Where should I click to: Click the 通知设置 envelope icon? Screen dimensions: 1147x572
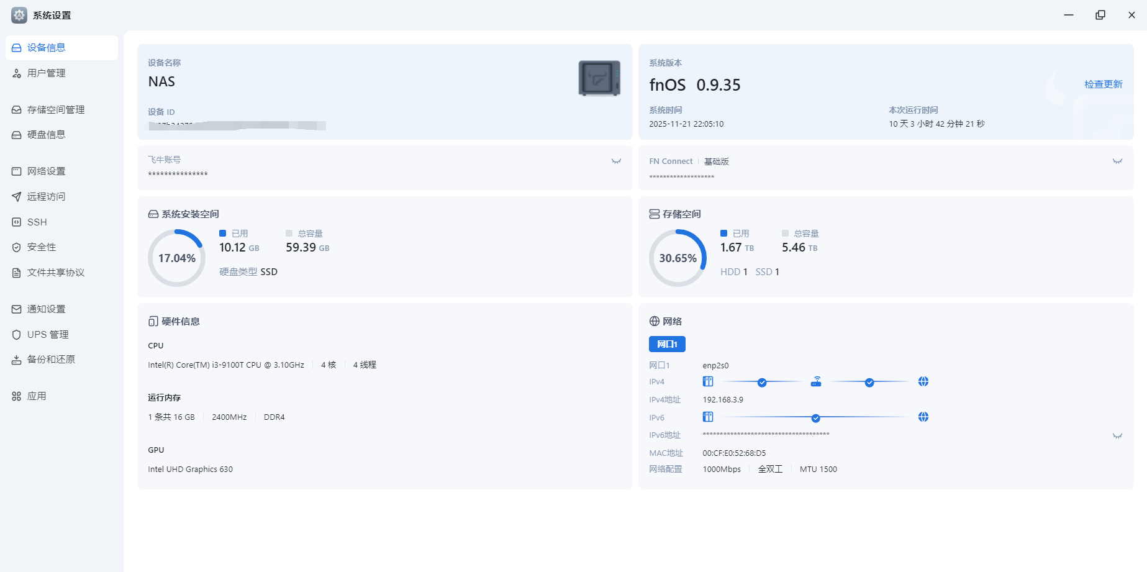pos(17,309)
